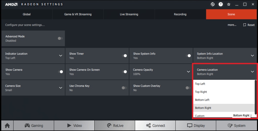Screen dimensions: 258x131
Task: Open the Connect section
Action: 155,126
